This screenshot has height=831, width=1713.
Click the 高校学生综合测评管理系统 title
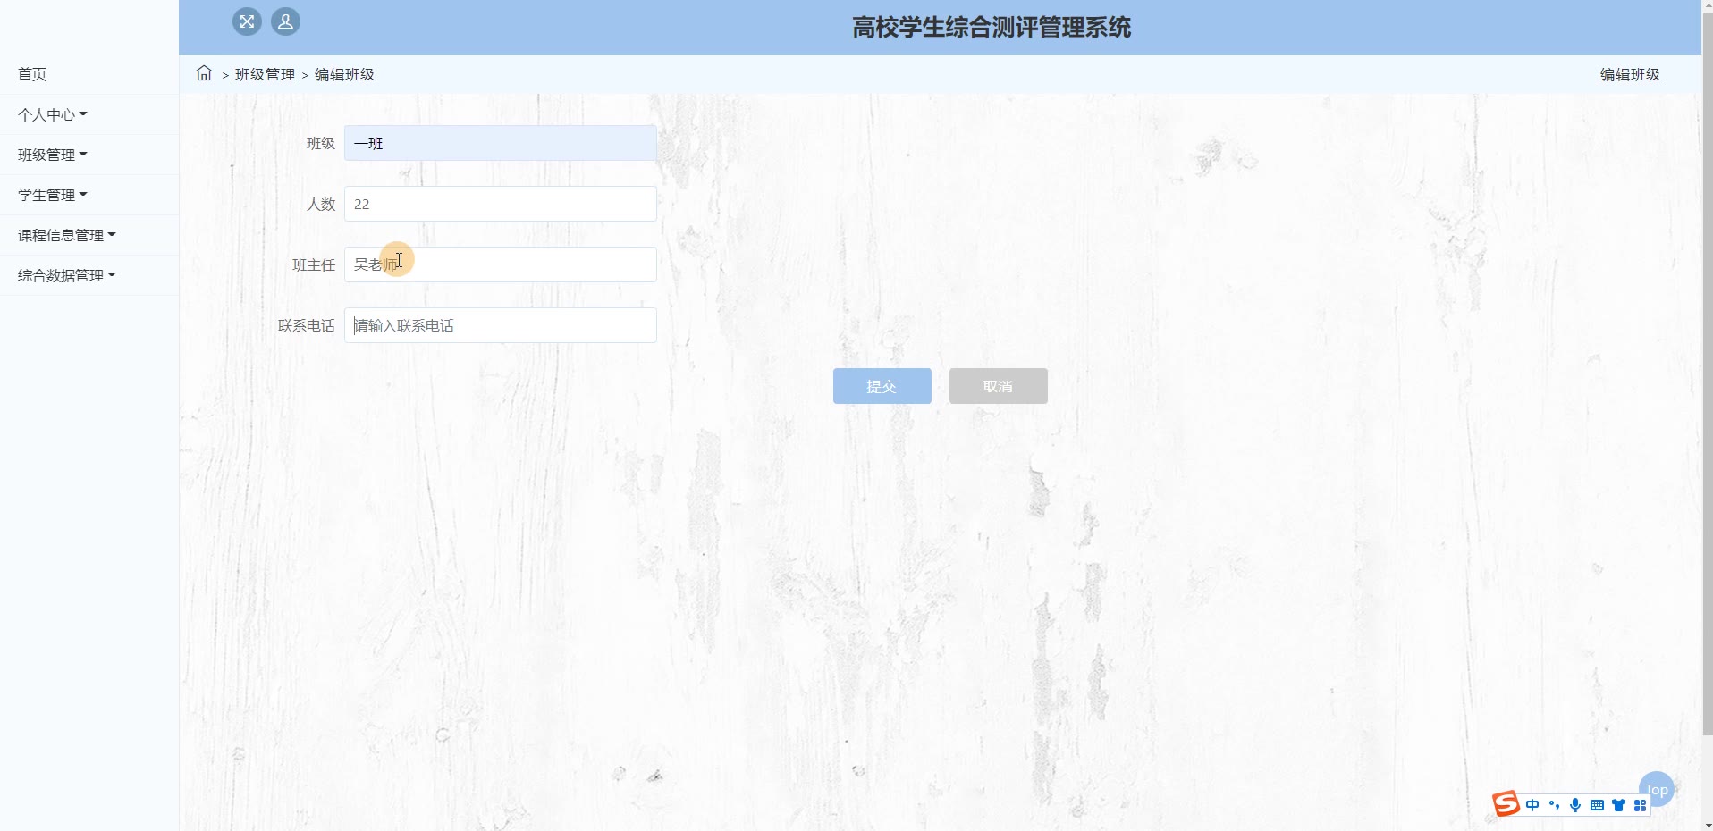point(992,28)
